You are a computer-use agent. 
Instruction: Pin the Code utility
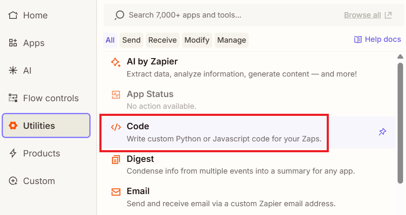(382, 132)
